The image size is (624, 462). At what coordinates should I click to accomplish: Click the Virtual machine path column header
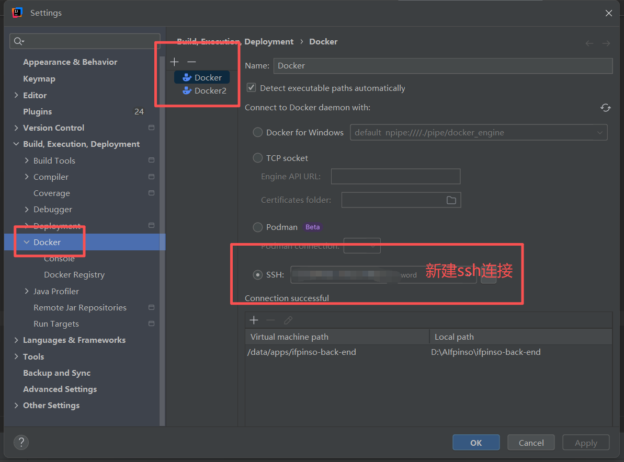pos(337,337)
